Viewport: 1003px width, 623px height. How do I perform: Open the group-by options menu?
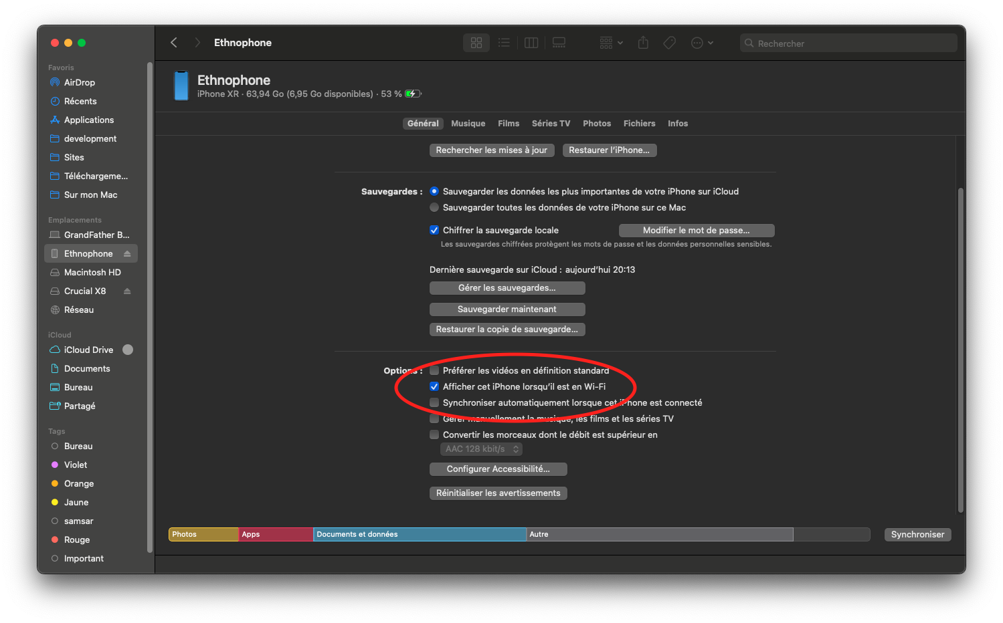tap(611, 43)
